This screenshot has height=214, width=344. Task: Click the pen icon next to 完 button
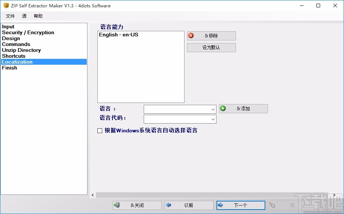point(272,205)
